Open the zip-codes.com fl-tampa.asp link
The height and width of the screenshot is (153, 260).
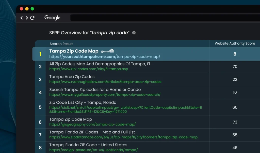click(x=89, y=69)
